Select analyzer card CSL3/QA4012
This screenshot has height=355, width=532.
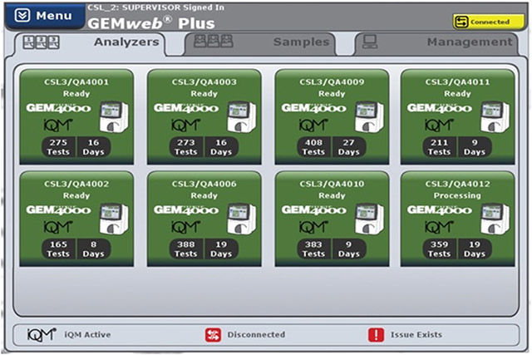click(458, 219)
